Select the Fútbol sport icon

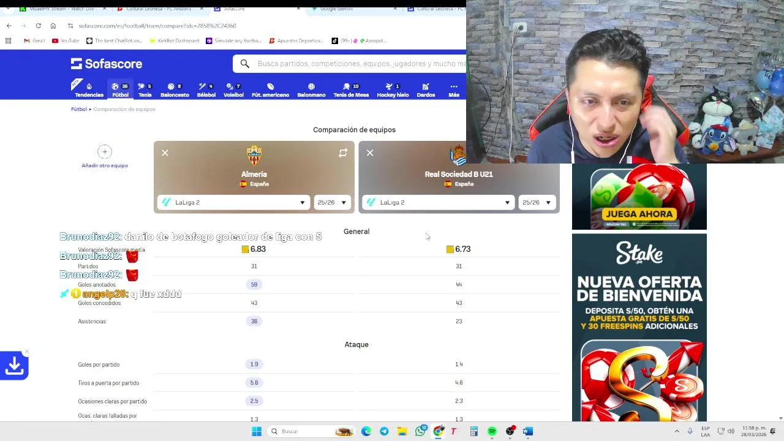(x=120, y=90)
